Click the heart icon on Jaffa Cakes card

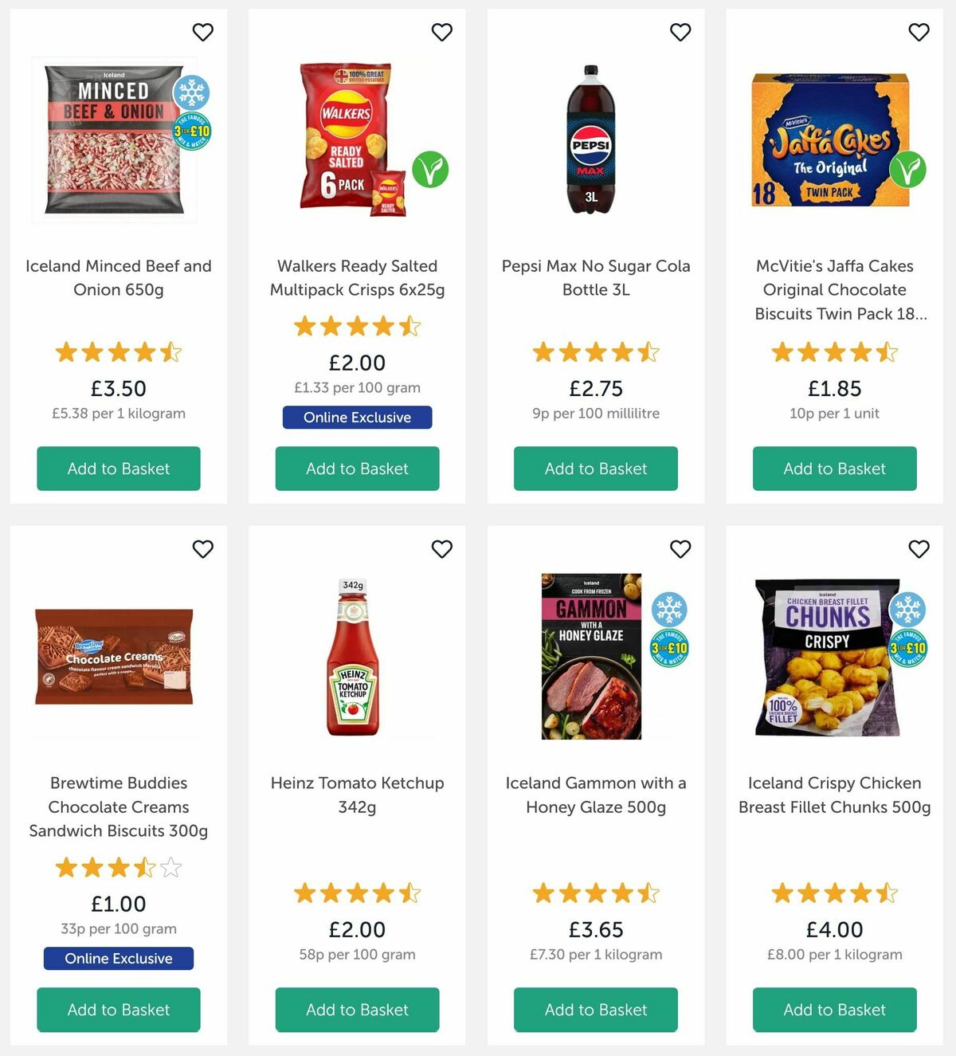tap(919, 32)
